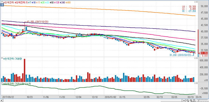
Task: Select the pink 120 moving average legend
Action: 57,2
